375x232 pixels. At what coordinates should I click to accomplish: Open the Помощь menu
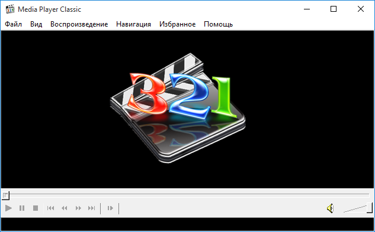tap(218, 24)
